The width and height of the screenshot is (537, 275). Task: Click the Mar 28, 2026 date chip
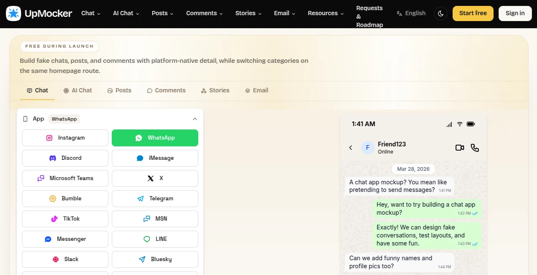[x=413, y=169]
